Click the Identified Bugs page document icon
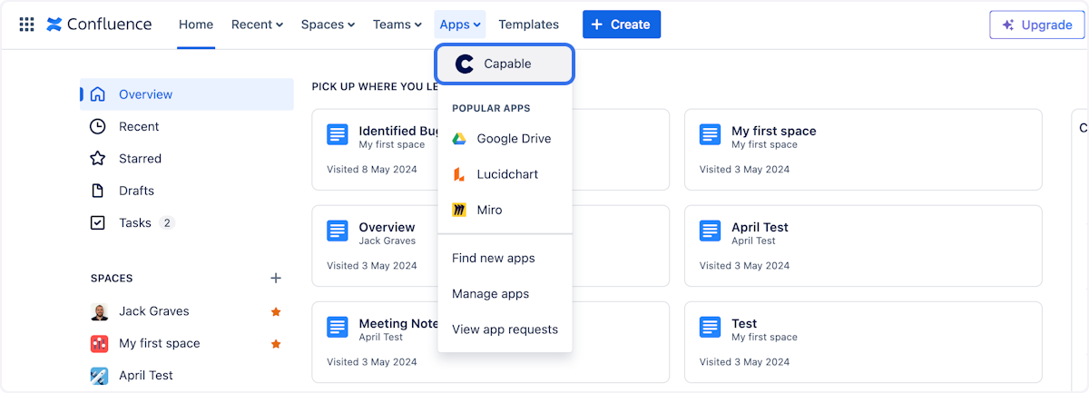 coord(338,134)
